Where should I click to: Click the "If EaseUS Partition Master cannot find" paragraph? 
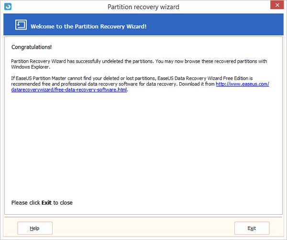point(140,84)
